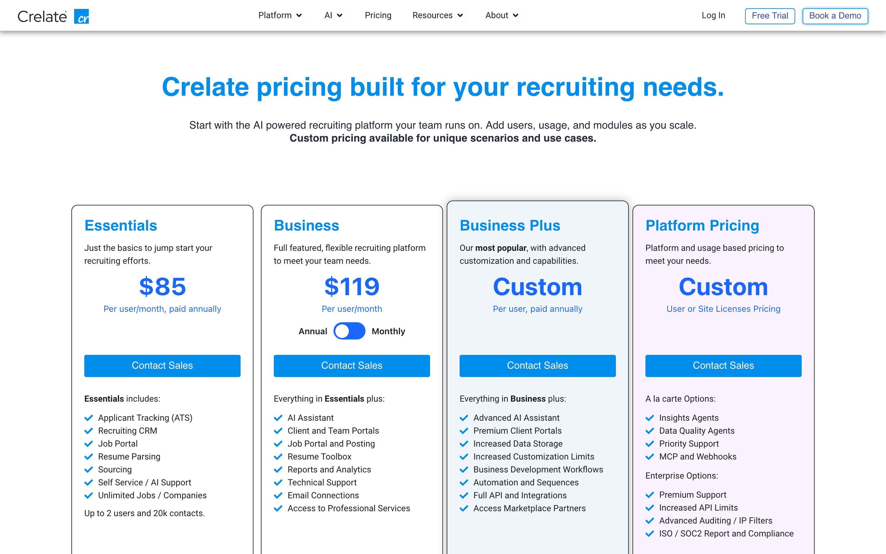Open the About menu item

coord(497,15)
